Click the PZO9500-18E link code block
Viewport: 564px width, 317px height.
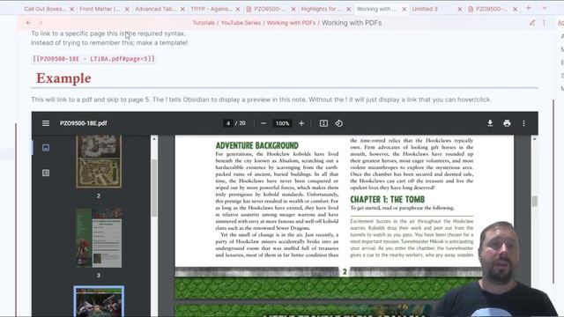pyautogui.click(x=93, y=59)
